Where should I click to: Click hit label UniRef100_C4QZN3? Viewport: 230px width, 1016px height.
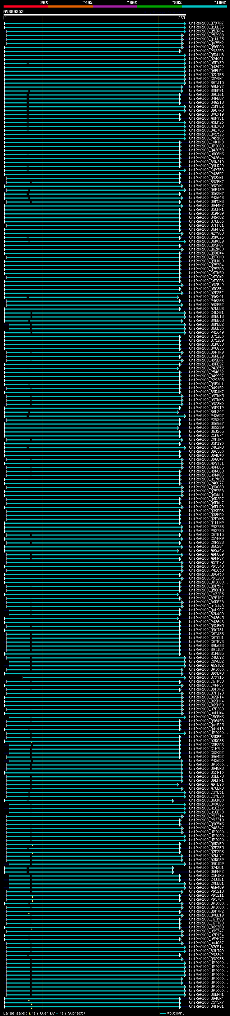click(206, 447)
